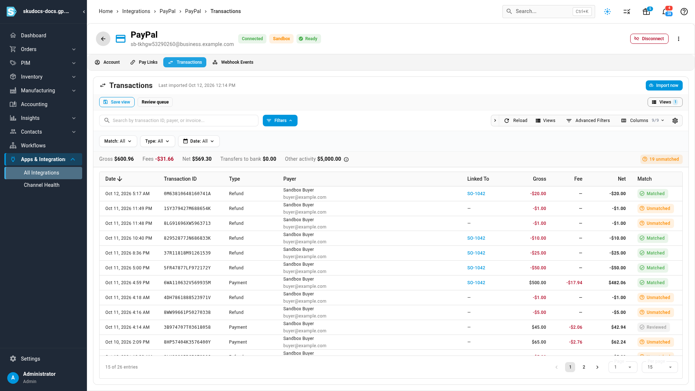Sort by the Date column header
695x391 pixels.
click(114, 179)
